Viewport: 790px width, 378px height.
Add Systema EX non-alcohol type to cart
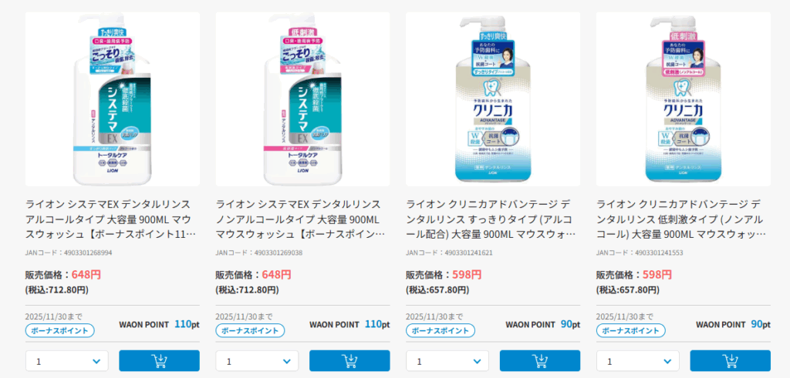(349, 361)
